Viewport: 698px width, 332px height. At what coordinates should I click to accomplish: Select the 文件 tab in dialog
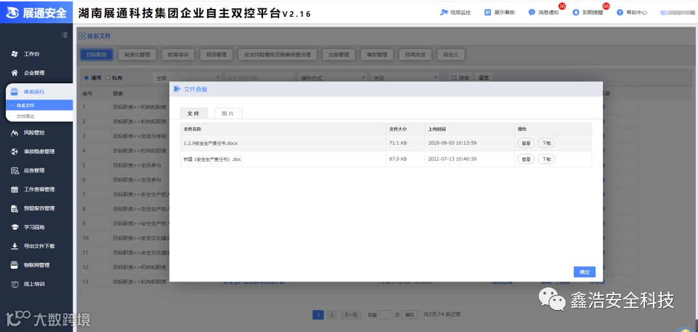point(194,114)
